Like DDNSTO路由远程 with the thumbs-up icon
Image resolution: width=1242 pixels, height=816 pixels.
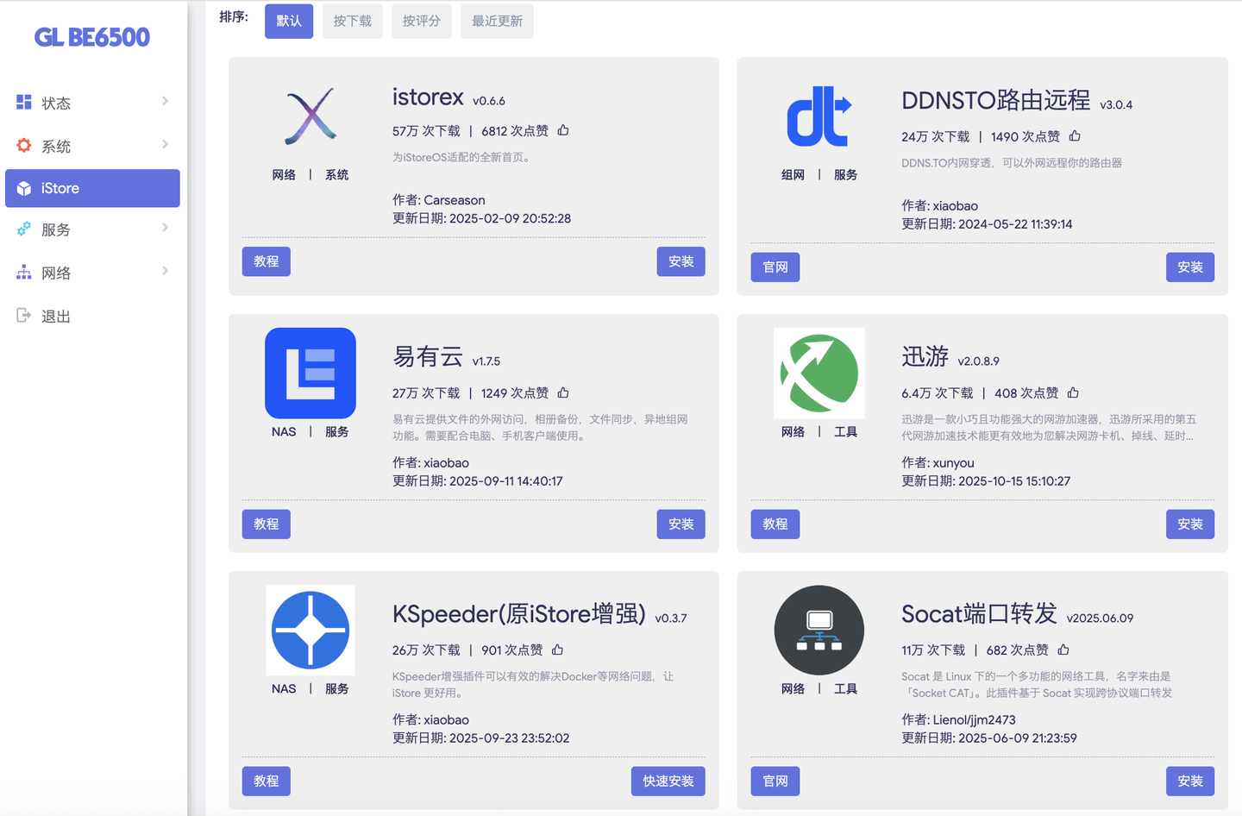pyautogui.click(x=1075, y=135)
